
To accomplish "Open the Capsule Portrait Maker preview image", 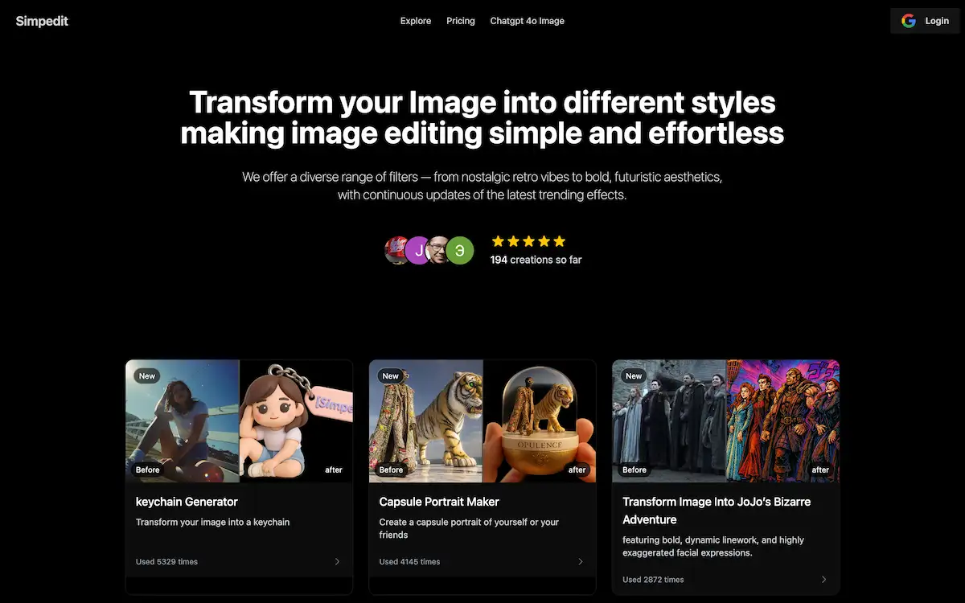I will coord(482,420).
